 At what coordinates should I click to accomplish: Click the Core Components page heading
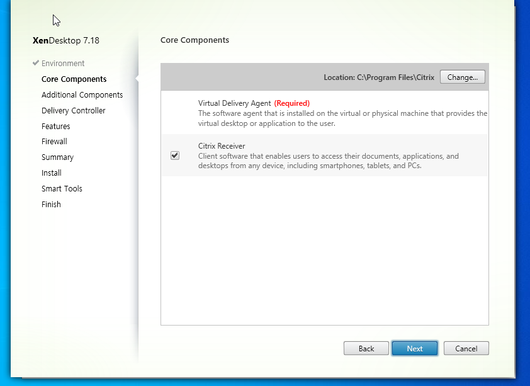195,40
